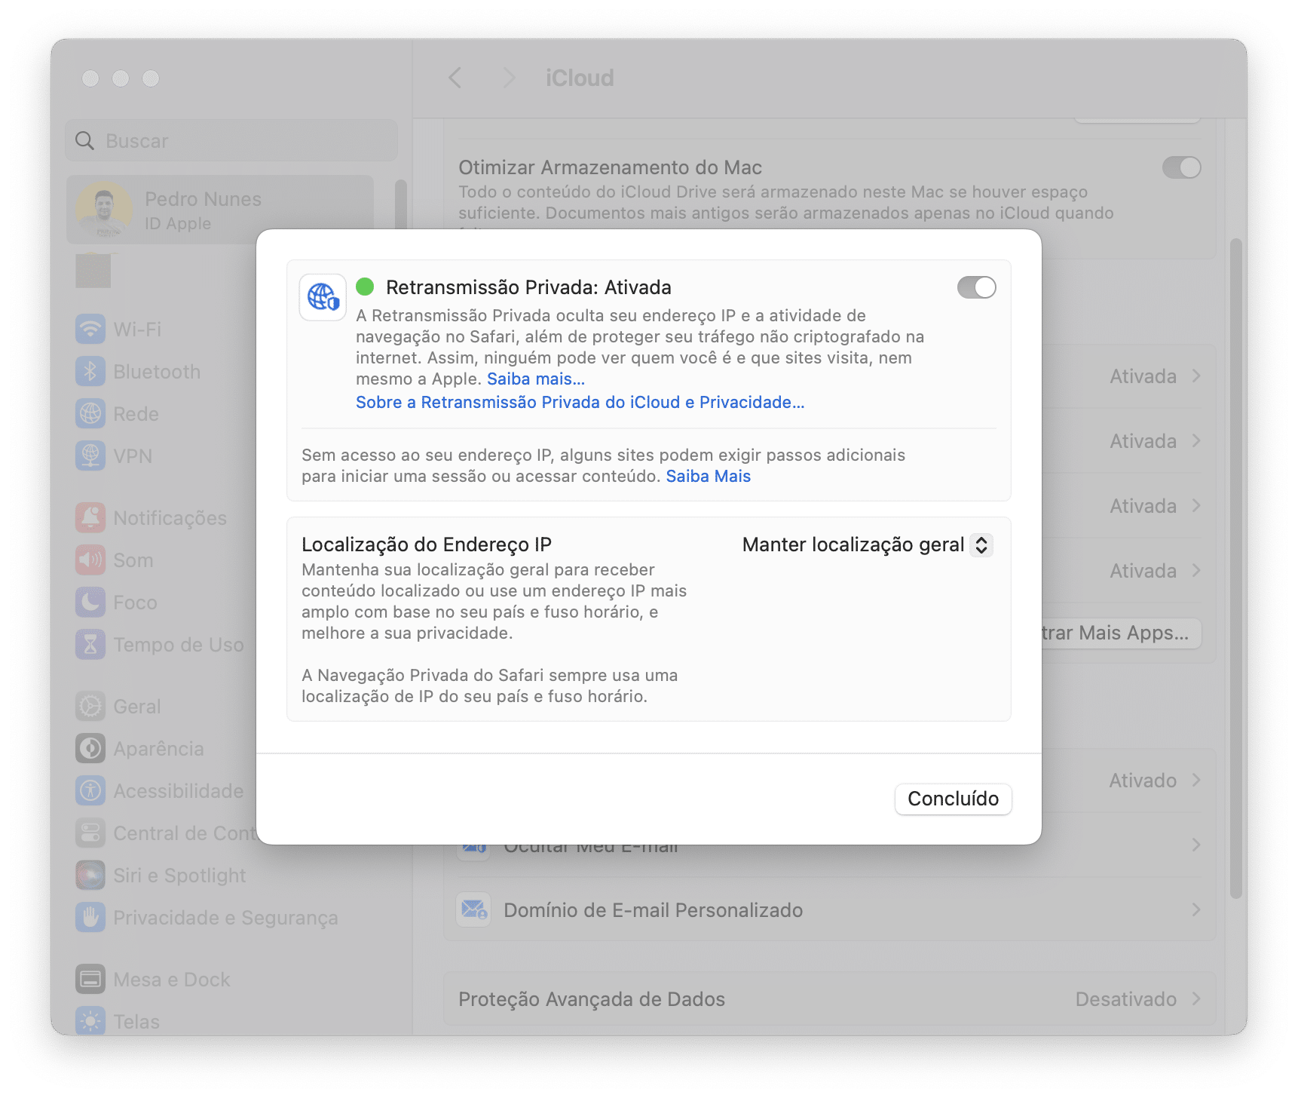Click the main pane vertical scrollbar
Viewport: 1298px width, 1098px height.
click(x=1235, y=568)
